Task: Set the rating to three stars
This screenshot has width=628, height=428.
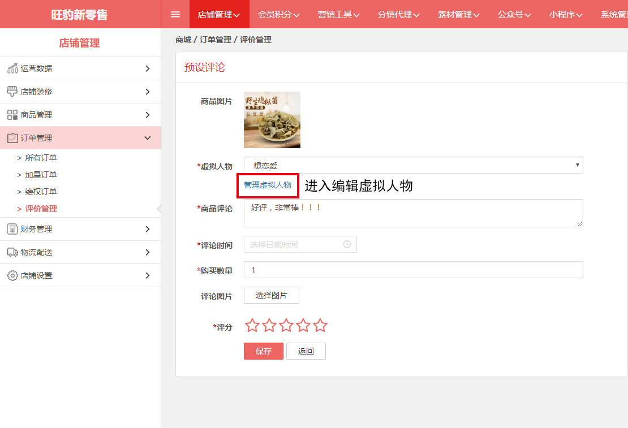Action: tap(286, 326)
